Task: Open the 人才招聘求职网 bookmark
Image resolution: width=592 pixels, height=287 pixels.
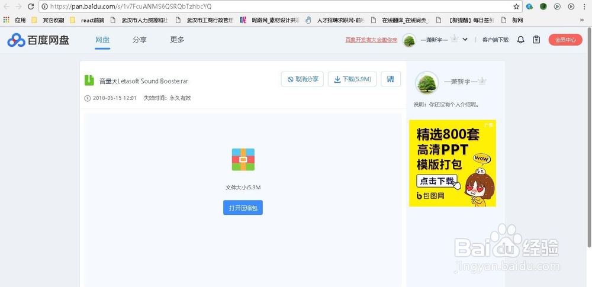Action: click(x=335, y=20)
